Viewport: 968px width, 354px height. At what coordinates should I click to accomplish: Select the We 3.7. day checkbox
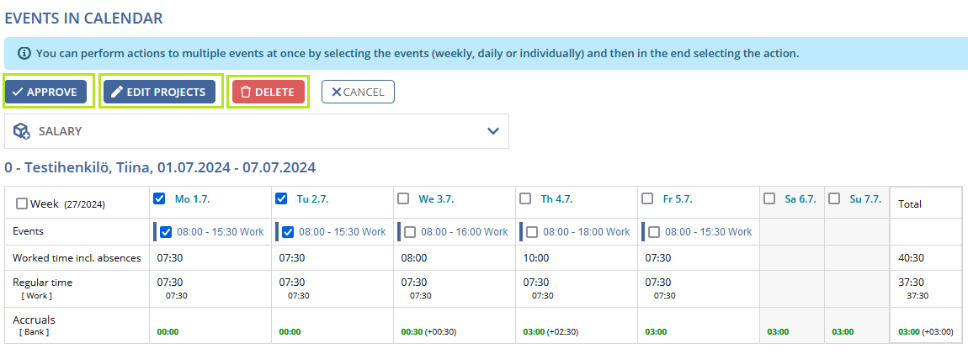point(403,198)
